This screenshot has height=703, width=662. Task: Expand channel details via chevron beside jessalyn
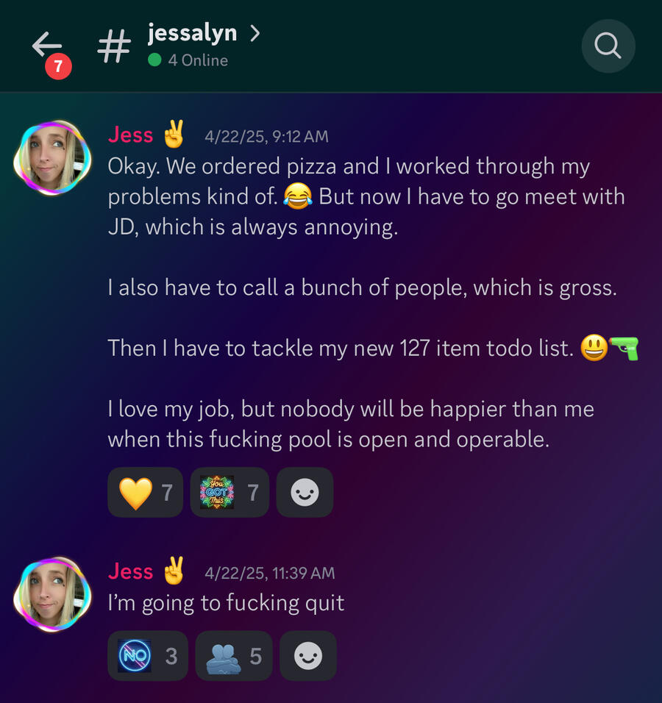click(x=255, y=33)
